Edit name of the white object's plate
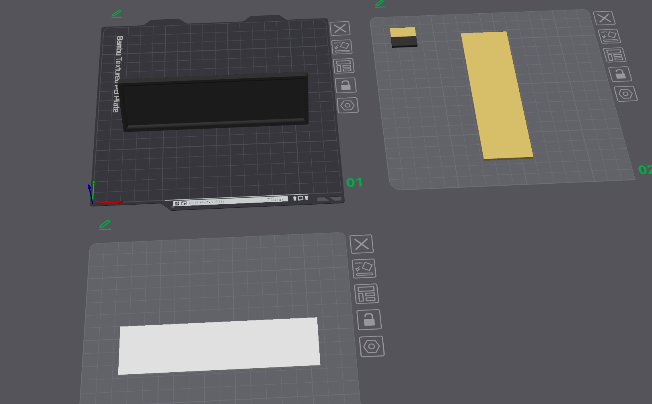 click(105, 225)
